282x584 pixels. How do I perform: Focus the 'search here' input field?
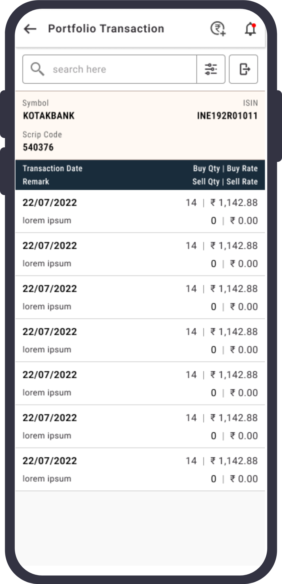pos(109,69)
